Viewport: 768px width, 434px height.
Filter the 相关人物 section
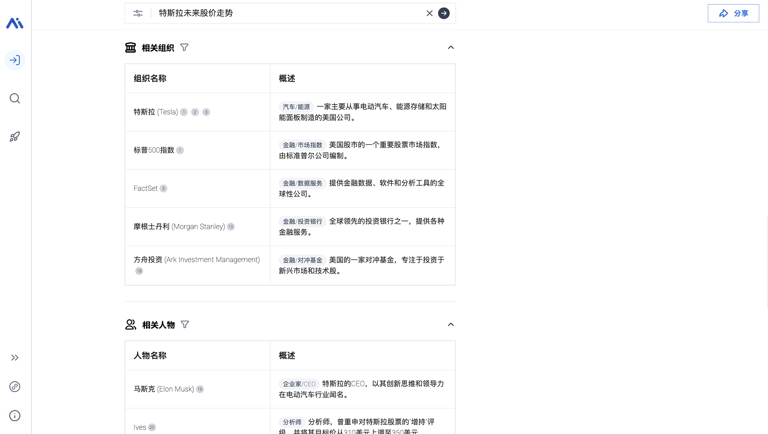pos(185,324)
